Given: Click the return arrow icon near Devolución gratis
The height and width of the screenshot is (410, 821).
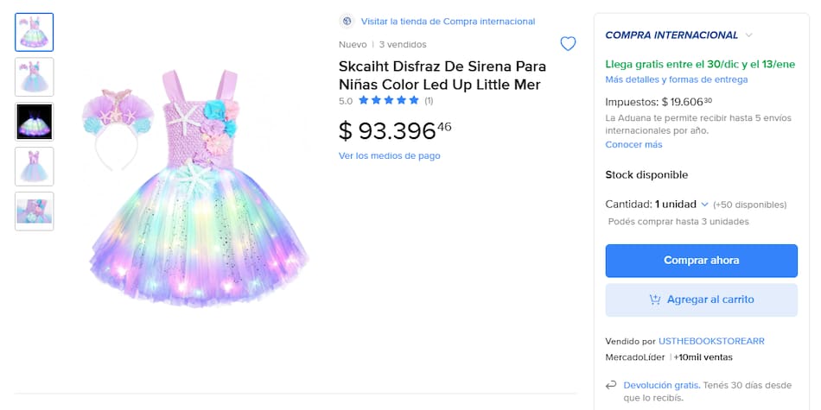Looking at the screenshot, I should point(612,385).
